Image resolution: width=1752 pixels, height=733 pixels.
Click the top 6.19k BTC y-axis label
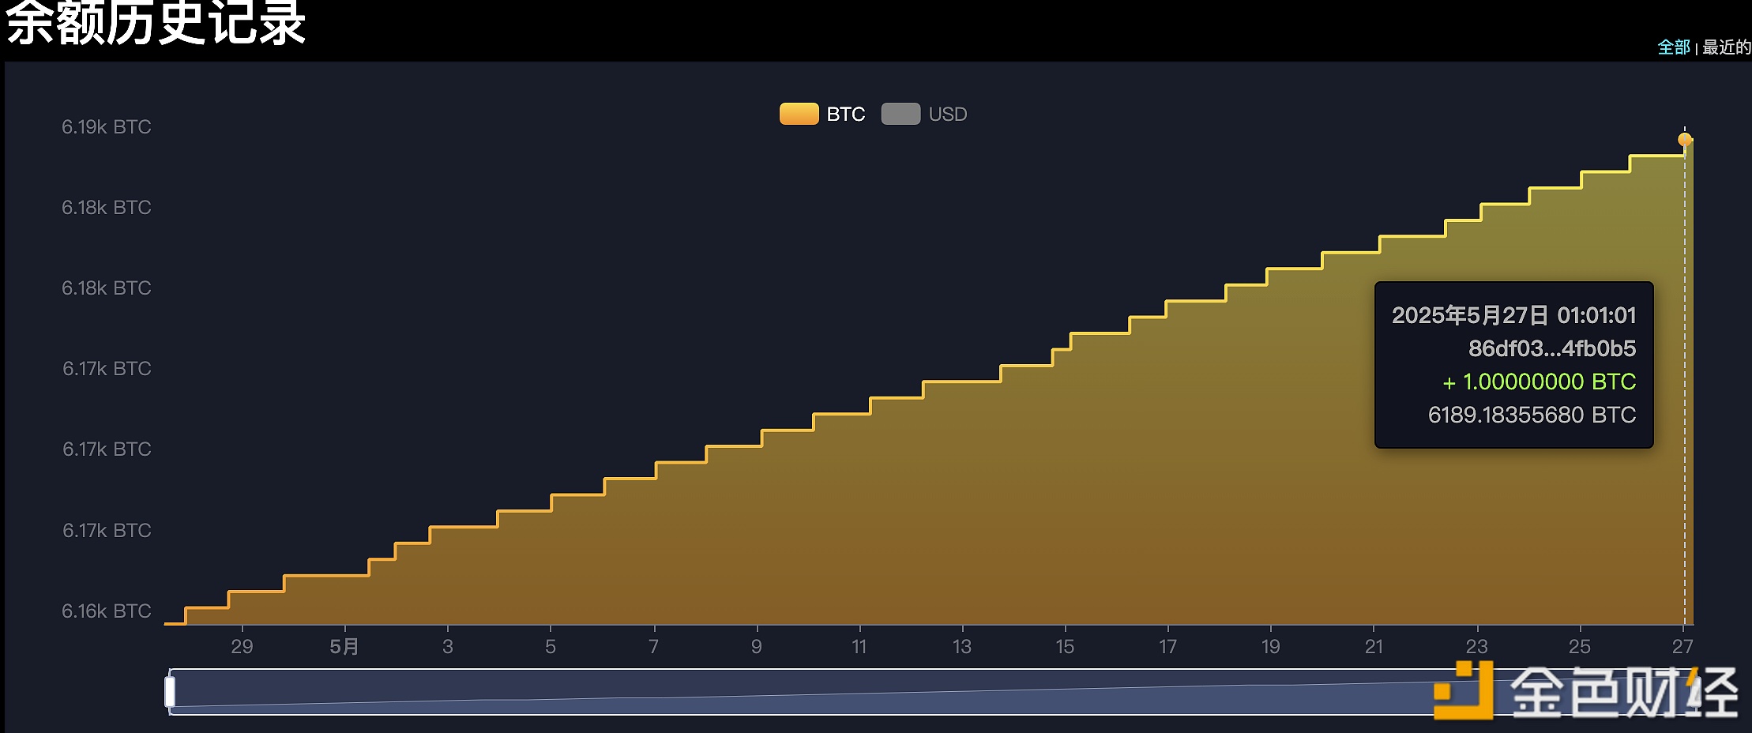point(107,127)
